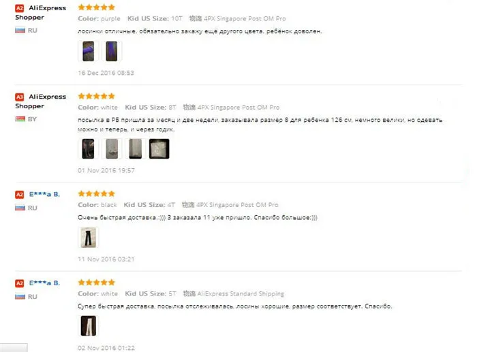Click the star rating above Color: black
Viewport: 477px width, 352px height.
click(97, 193)
